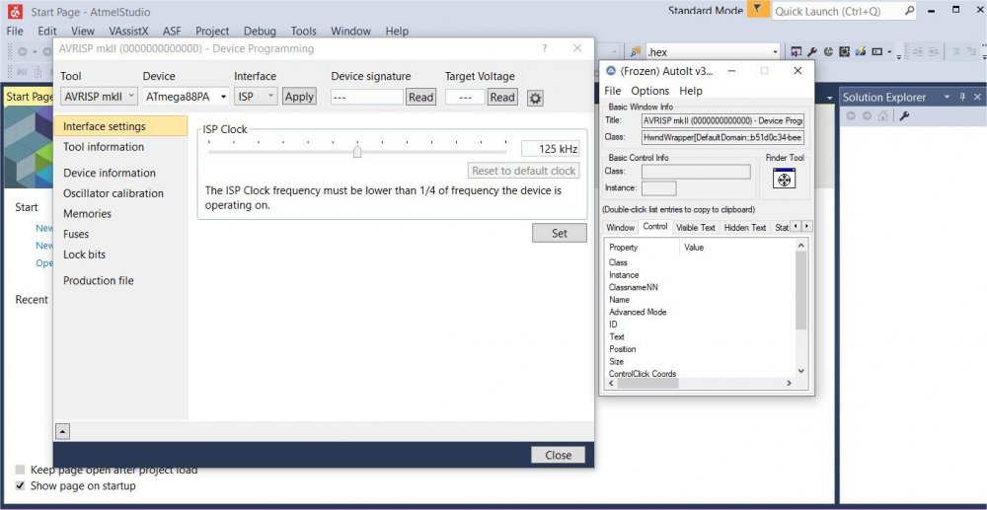Select the Start Page tab
987x510 pixels.
tap(29, 97)
